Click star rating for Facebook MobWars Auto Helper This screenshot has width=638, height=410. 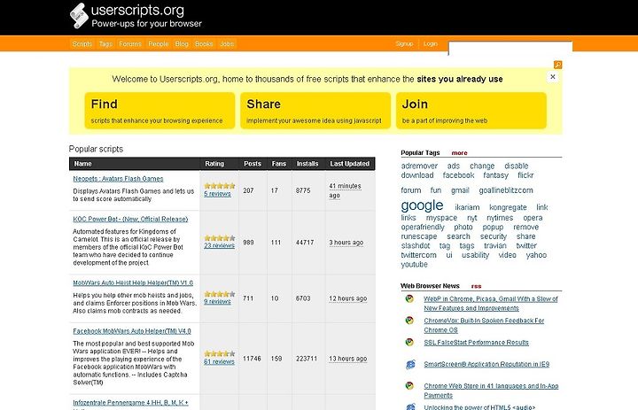220,354
